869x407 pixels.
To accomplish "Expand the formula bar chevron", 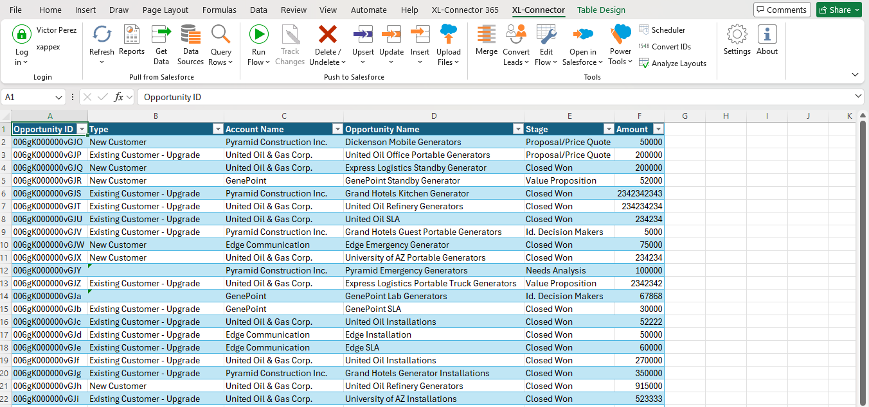I will 859,96.
